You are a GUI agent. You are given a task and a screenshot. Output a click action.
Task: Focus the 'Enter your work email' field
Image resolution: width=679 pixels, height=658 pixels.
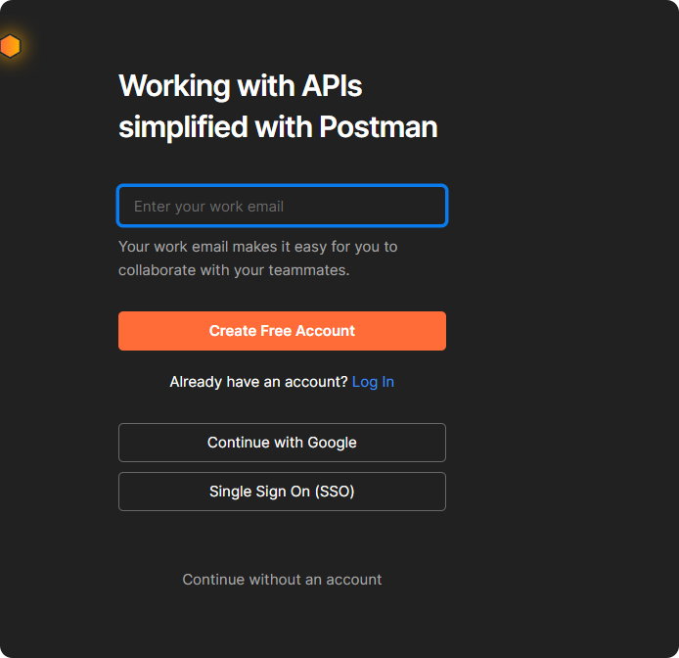[282, 207]
